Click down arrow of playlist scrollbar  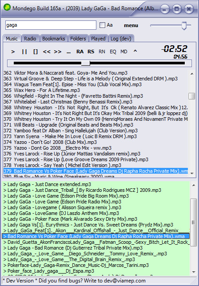point(192,174)
